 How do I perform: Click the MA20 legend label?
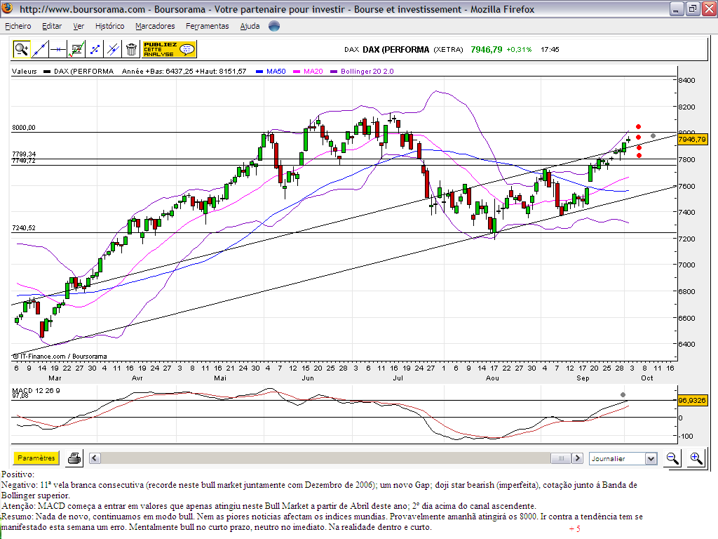tap(313, 71)
